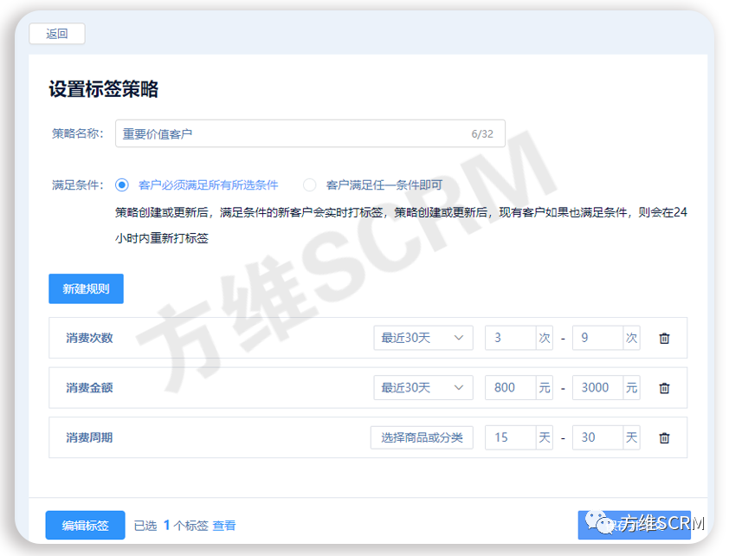Screen dimensions: 729x556
Task: Delete the 消费次数 rule with trash icon
Action: click(x=664, y=339)
